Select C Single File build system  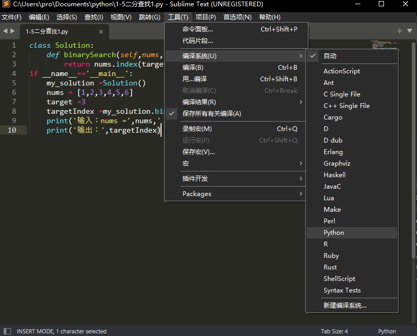(x=352, y=94)
